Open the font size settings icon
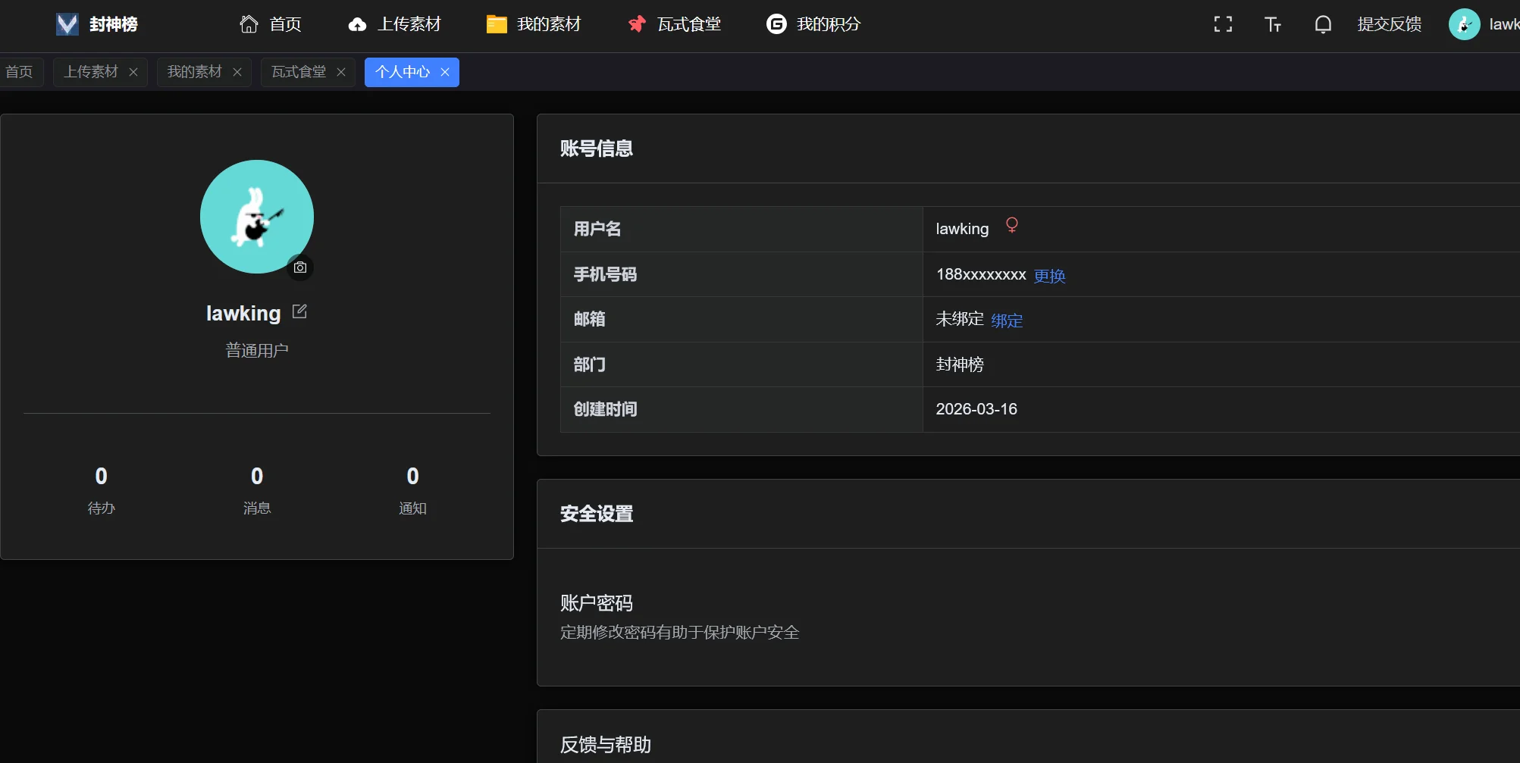 tap(1273, 24)
